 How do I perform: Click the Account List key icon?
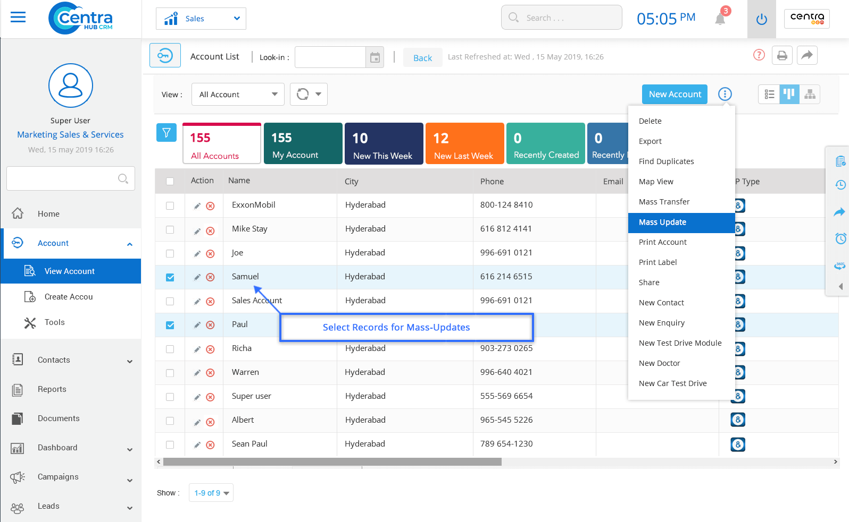click(165, 55)
